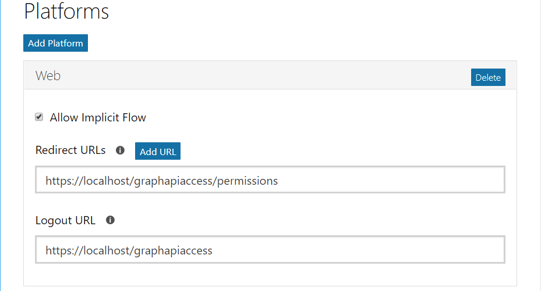Viewport: 541px width, 291px height.
Task: Select the Web platform title
Action: tap(48, 76)
